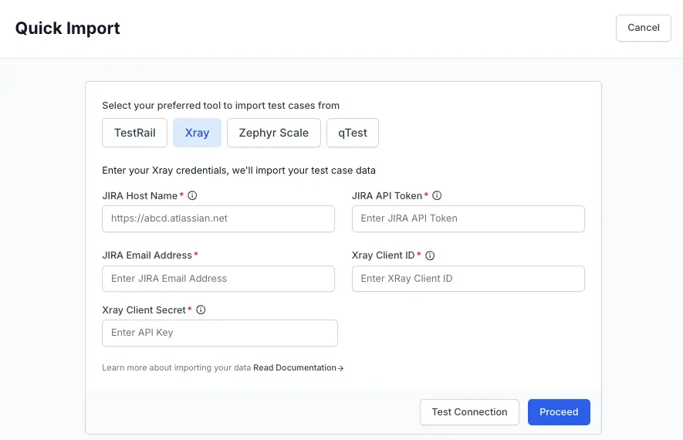Click info icon beside Xray Client Secret

coord(201,310)
